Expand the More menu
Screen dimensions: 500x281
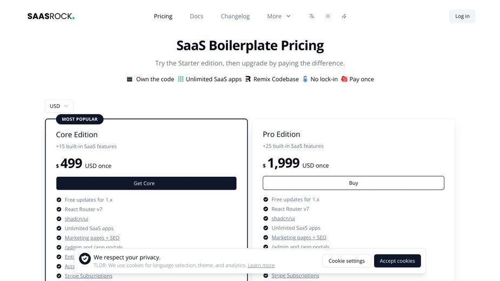click(x=279, y=16)
